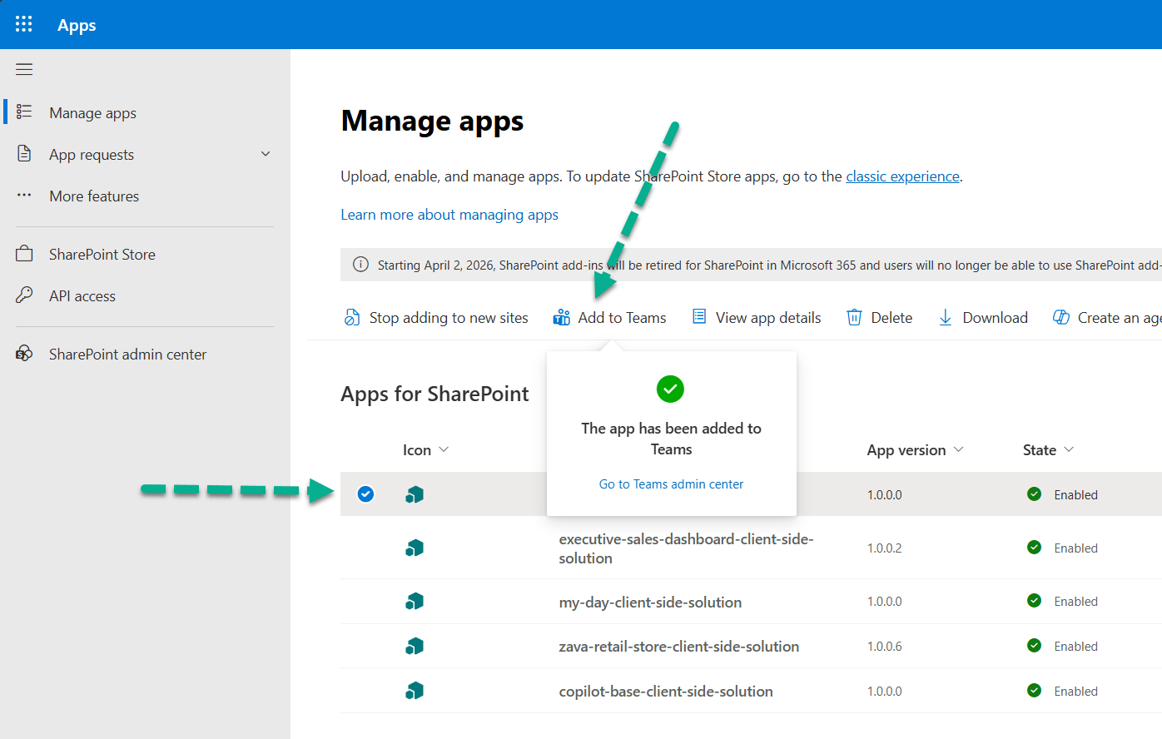Select App requests in navigation
1162x739 pixels.
coord(92,154)
